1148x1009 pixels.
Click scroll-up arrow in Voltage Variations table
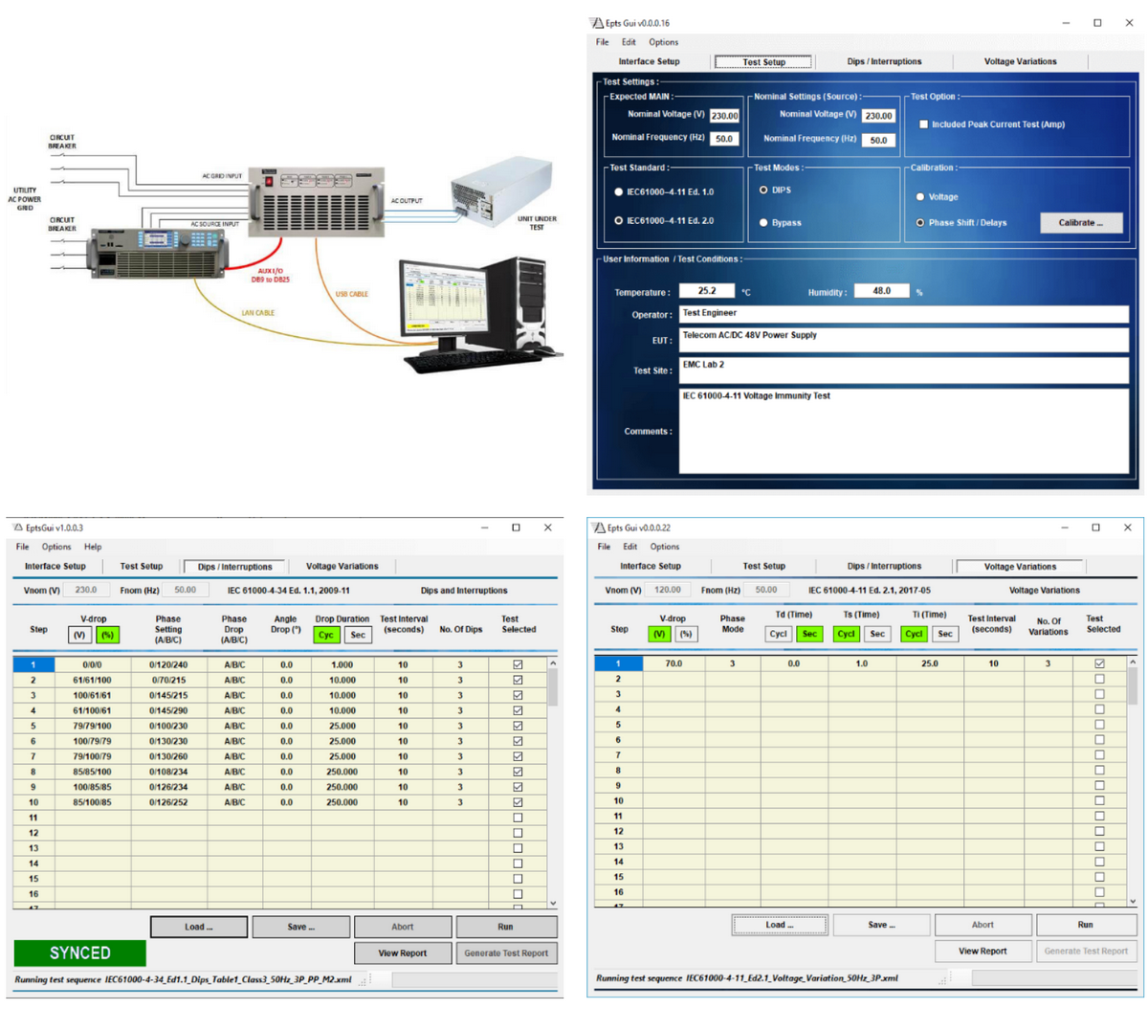pyautogui.click(x=1133, y=662)
